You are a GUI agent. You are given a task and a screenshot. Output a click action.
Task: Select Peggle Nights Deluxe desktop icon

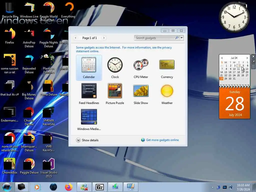coord(49,38)
